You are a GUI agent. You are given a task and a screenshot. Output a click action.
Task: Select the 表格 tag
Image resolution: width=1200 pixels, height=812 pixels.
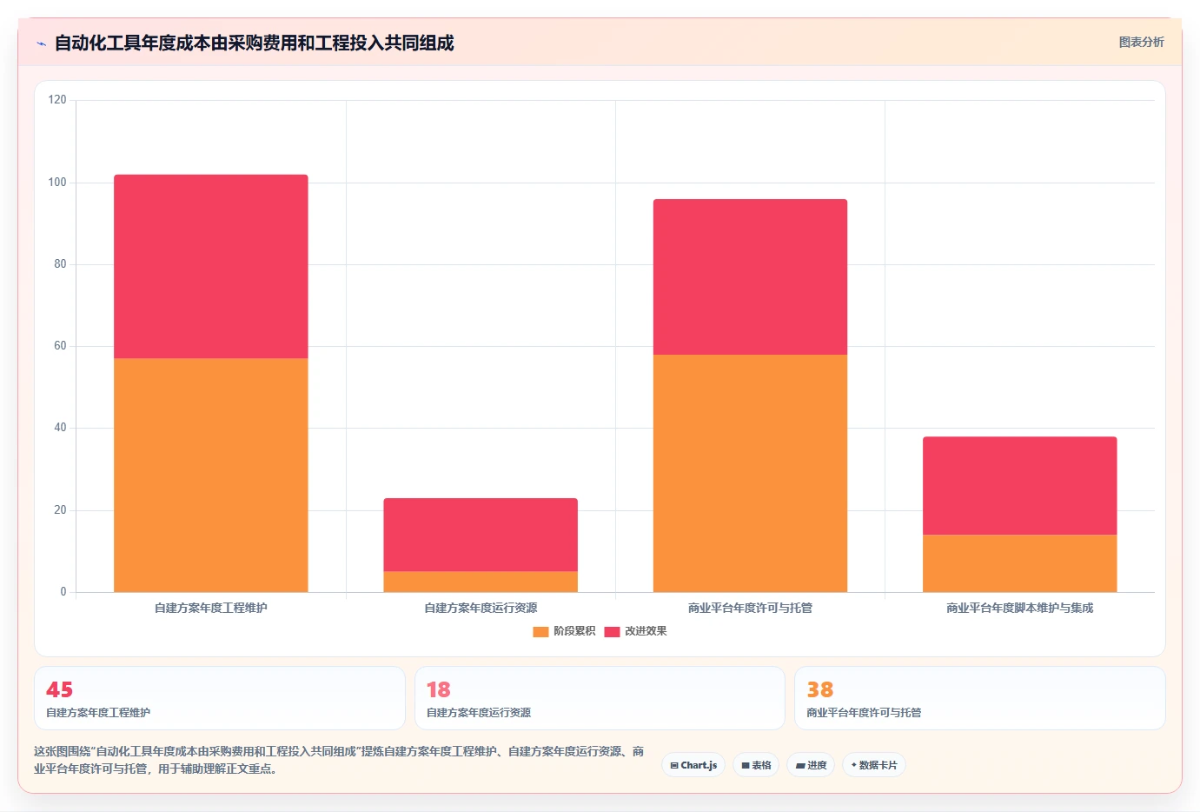tap(756, 765)
